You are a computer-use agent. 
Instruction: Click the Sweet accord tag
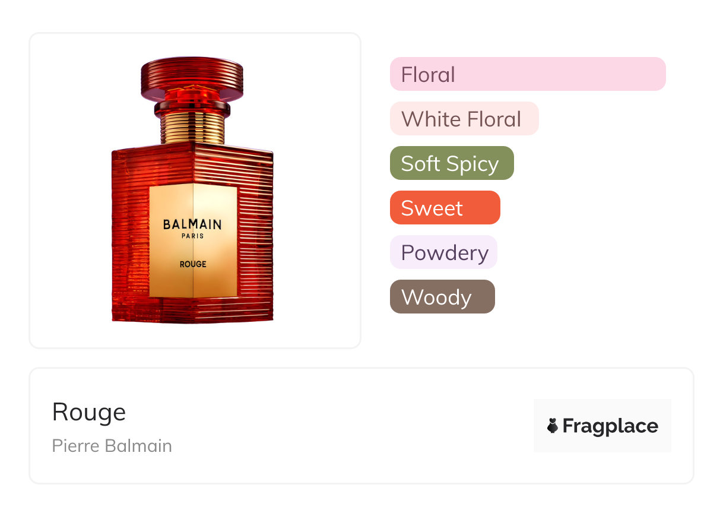pos(445,208)
